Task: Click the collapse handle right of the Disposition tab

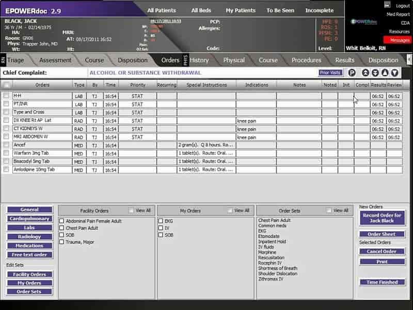Action: [x=409, y=60]
